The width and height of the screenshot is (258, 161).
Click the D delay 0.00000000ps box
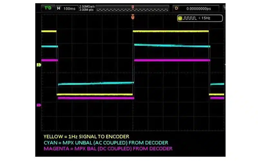tap(196, 8)
